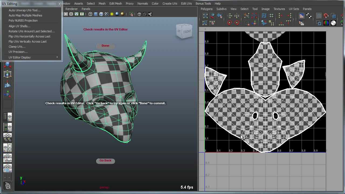345x194 pixels.
Task: Click the Maya logo icon in left toolbox
Action: pos(8,186)
